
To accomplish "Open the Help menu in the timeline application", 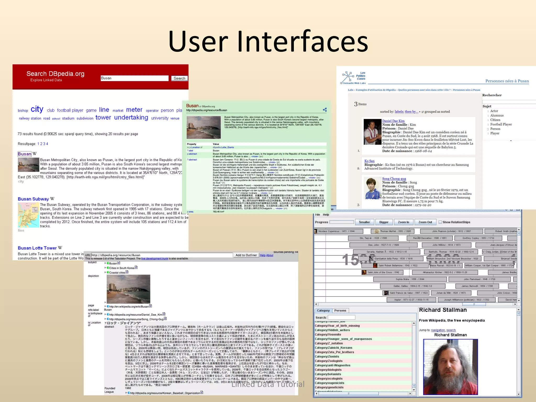I will (x=326, y=215).
